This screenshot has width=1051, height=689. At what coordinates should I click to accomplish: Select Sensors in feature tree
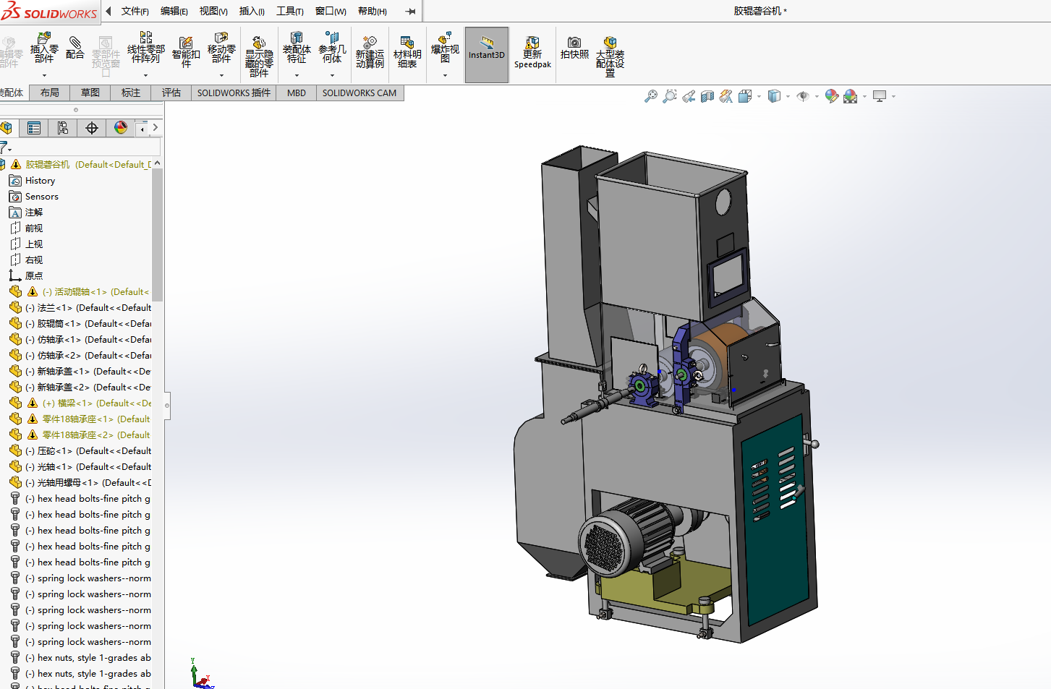click(42, 197)
